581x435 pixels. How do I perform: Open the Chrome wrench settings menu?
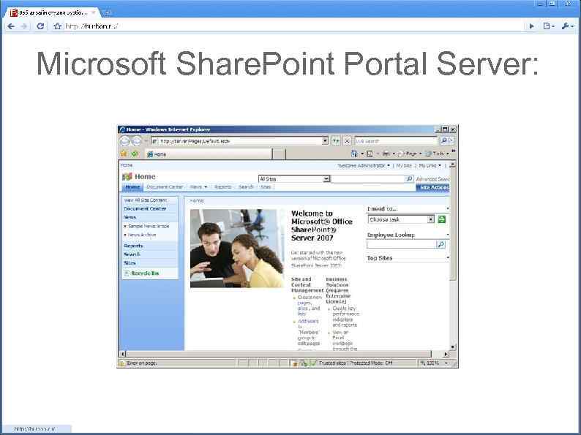coord(567,26)
